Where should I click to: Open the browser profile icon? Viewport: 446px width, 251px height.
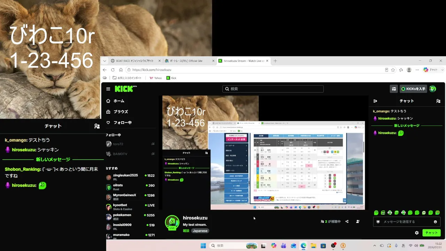[x=409, y=70]
